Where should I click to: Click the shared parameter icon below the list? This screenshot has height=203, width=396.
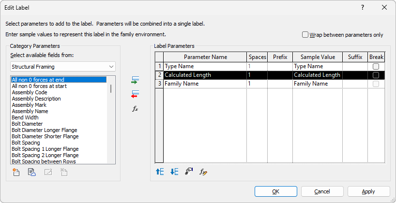[x=32, y=172]
